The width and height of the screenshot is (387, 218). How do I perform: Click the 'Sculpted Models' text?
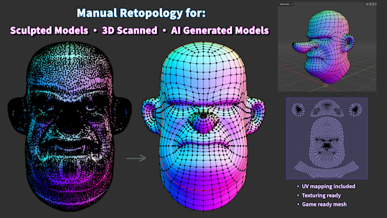[x=49, y=31]
